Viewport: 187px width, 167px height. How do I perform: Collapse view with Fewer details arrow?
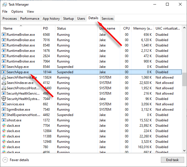[x=5, y=160]
